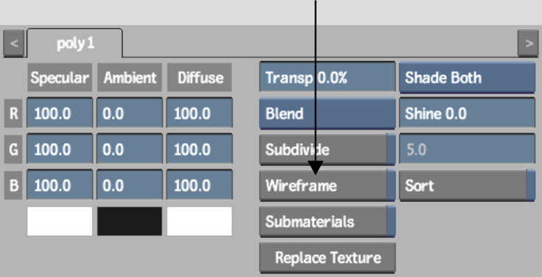Click the Specular R value field
The image size is (542, 277).
pyautogui.click(x=60, y=113)
